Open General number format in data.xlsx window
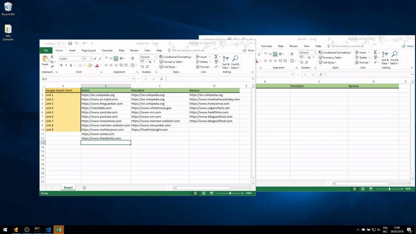This screenshot has height=234, width=416. coord(307,53)
